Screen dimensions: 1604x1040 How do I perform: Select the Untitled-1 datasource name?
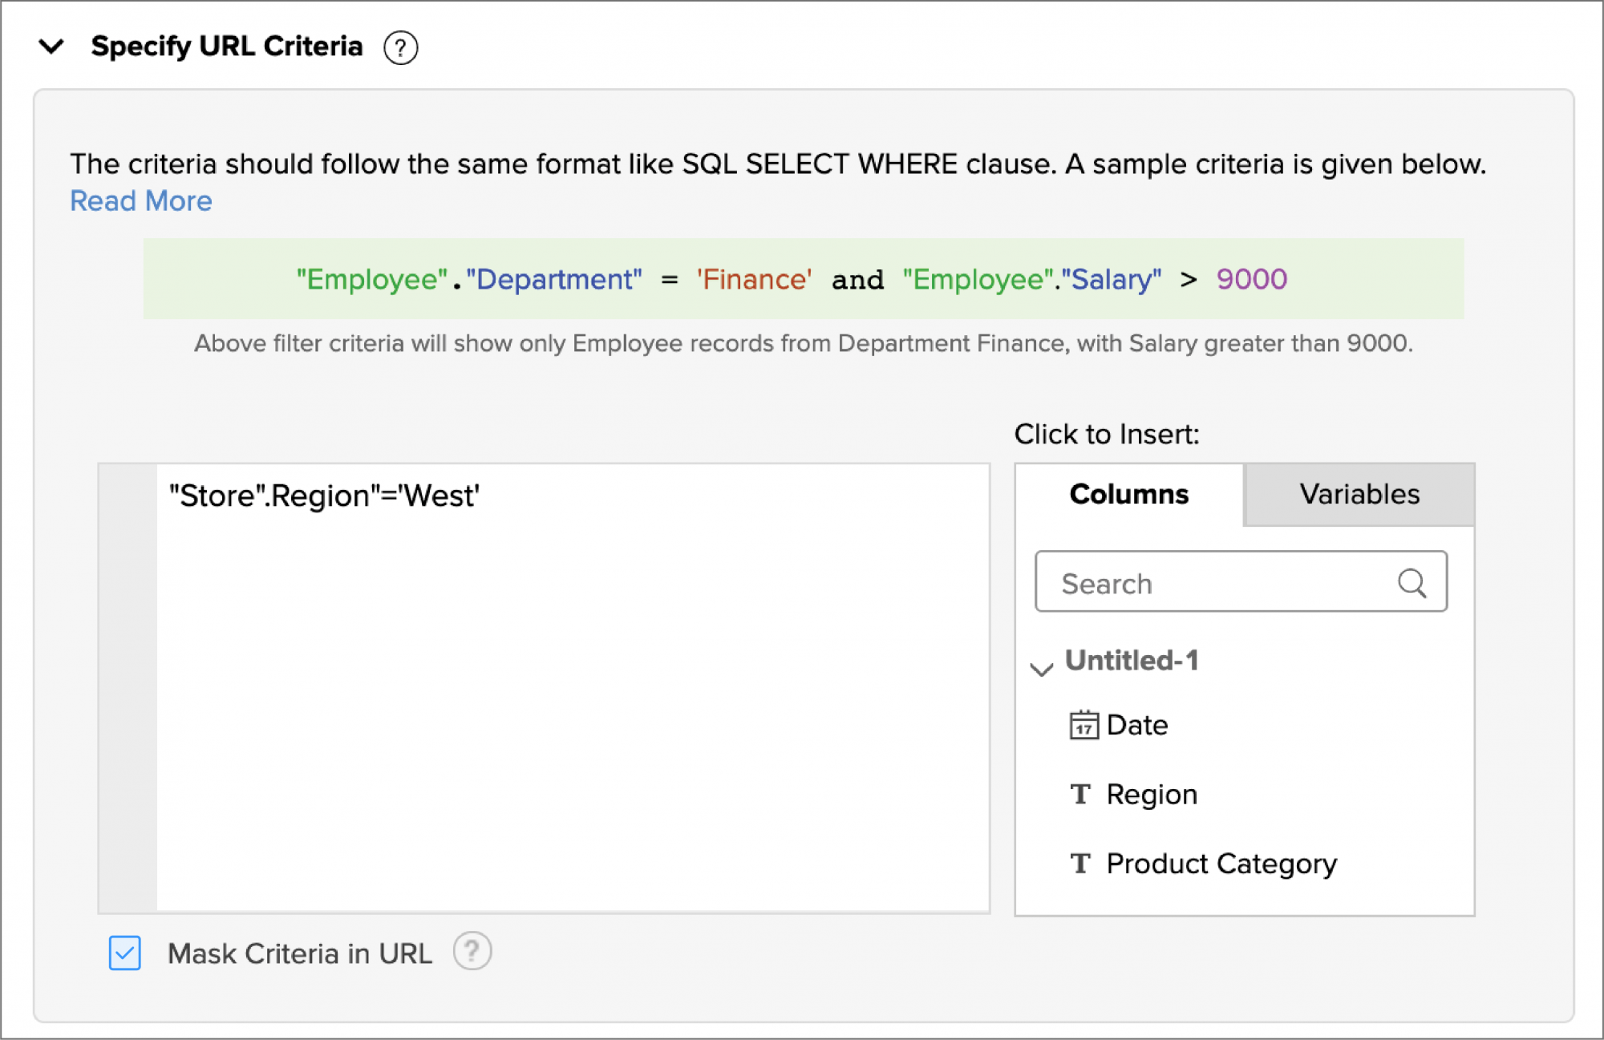[1132, 661]
